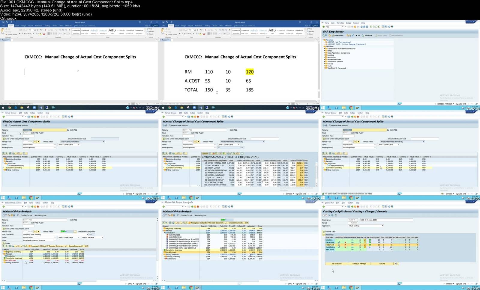Image resolution: width=480 pixels, height=290 pixels.
Task: Expand Tools folder in SAP Menu tree
Action: point(324,66)
